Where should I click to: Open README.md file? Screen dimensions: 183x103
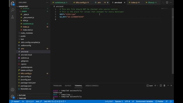26,89
